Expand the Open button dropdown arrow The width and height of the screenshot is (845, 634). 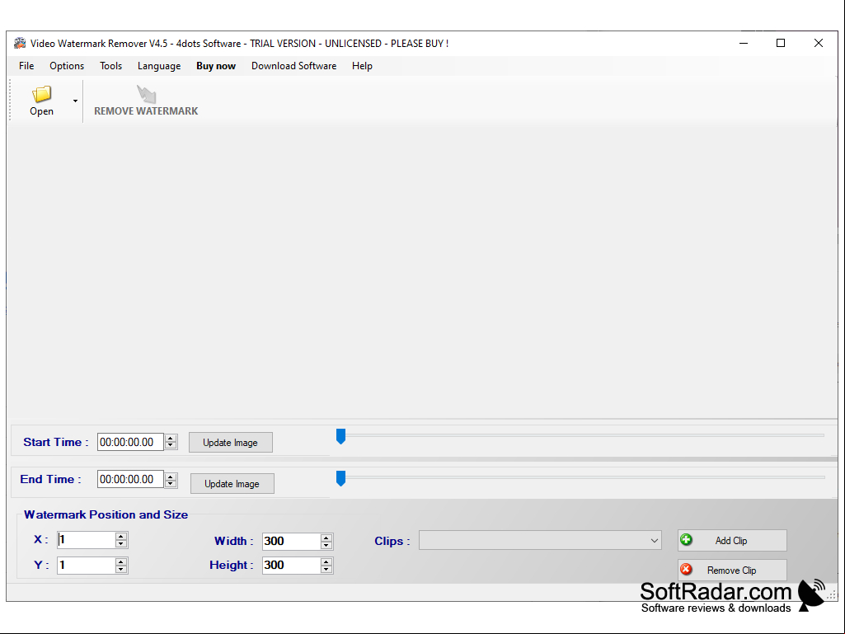[76, 101]
